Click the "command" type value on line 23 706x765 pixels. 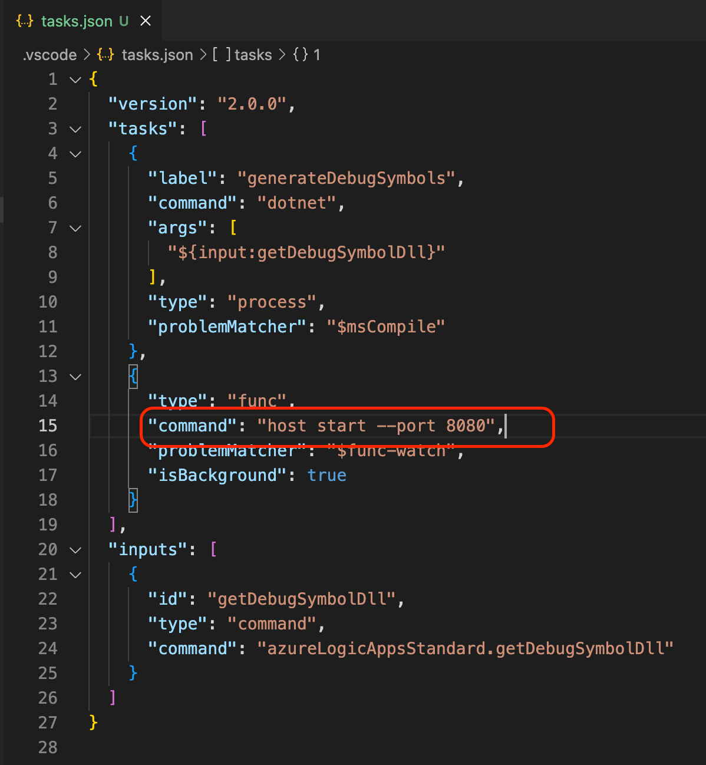click(272, 624)
